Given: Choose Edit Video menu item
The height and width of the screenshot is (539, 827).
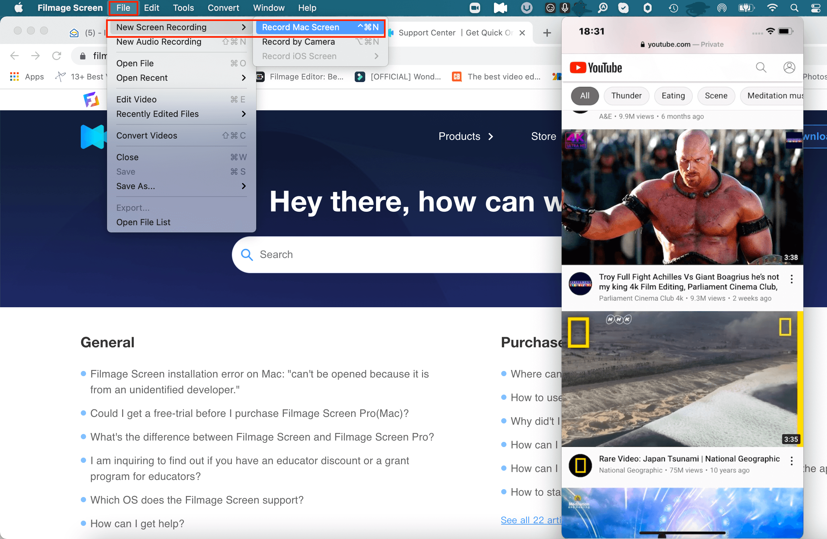Looking at the screenshot, I should coord(181,99).
